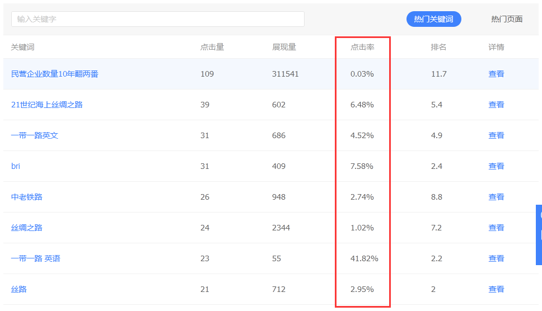Viewport: 542px width, 311px height.
Task: Click 查看 for 21世纪海上丝绸之路
Action: 496,105
